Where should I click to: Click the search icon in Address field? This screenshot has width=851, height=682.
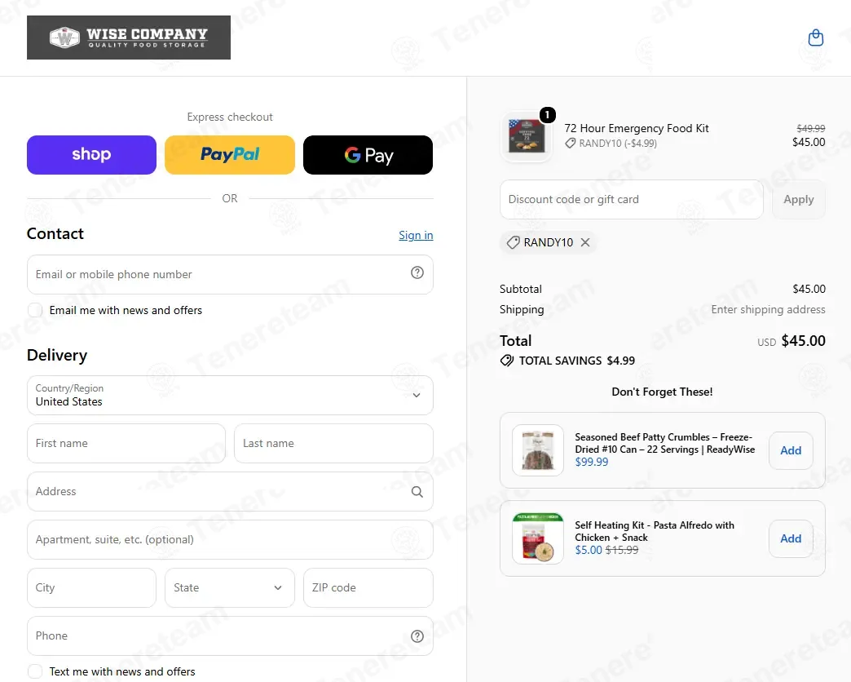point(417,491)
